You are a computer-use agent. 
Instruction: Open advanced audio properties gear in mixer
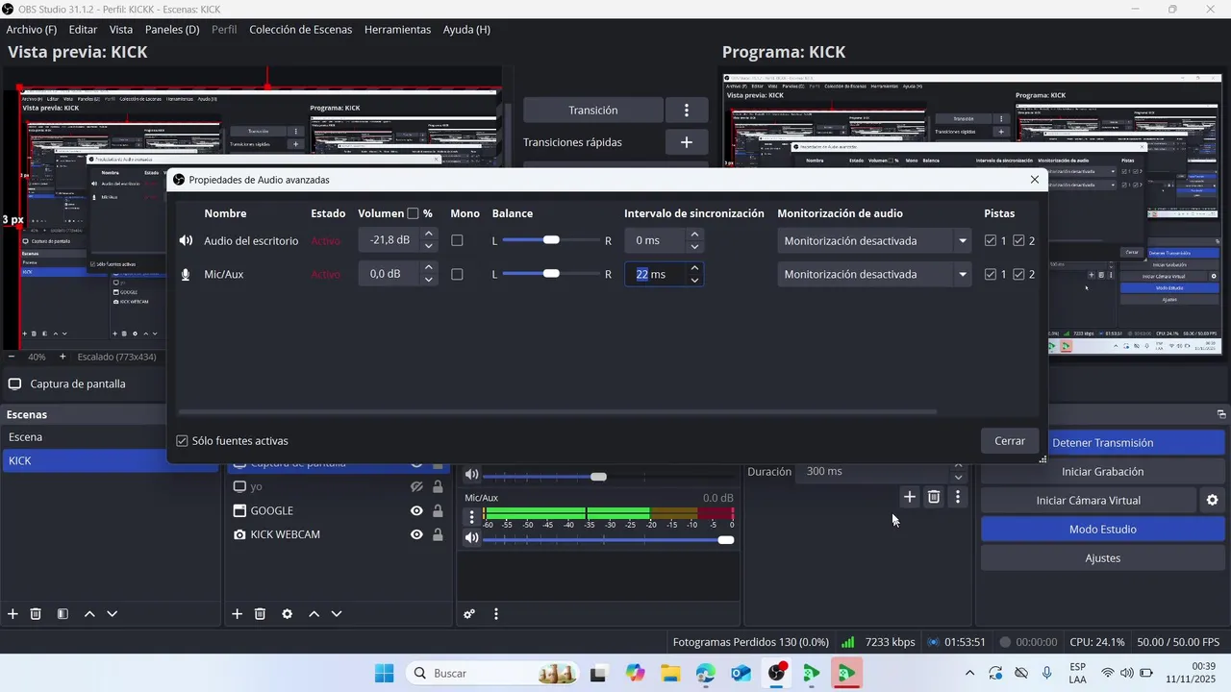click(469, 614)
